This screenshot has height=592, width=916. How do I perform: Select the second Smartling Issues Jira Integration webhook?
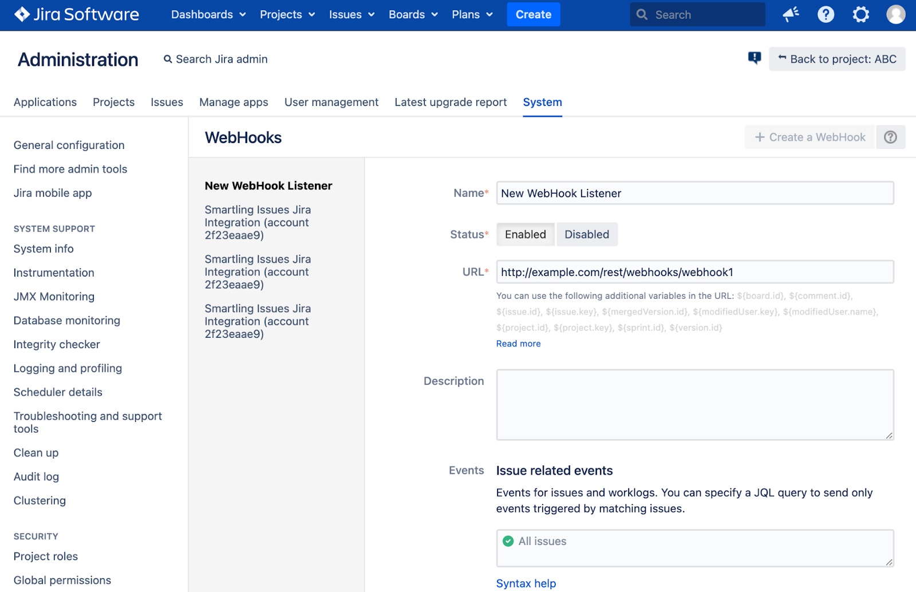tap(258, 272)
